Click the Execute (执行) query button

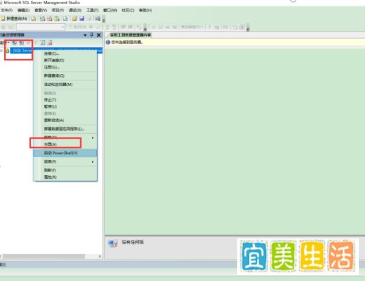click(78, 27)
